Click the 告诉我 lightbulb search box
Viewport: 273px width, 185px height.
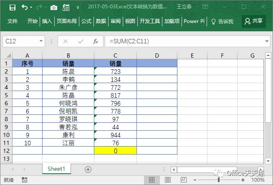click(x=222, y=21)
